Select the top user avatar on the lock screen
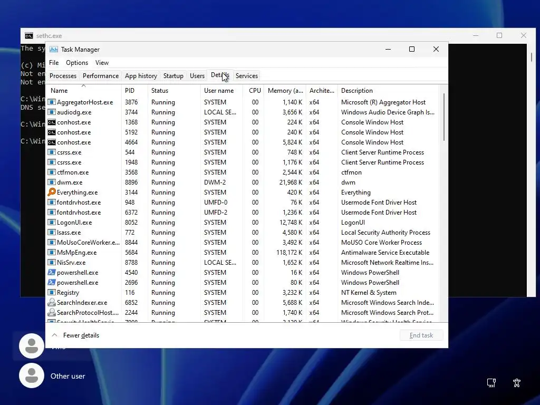The image size is (540, 405). click(x=32, y=346)
